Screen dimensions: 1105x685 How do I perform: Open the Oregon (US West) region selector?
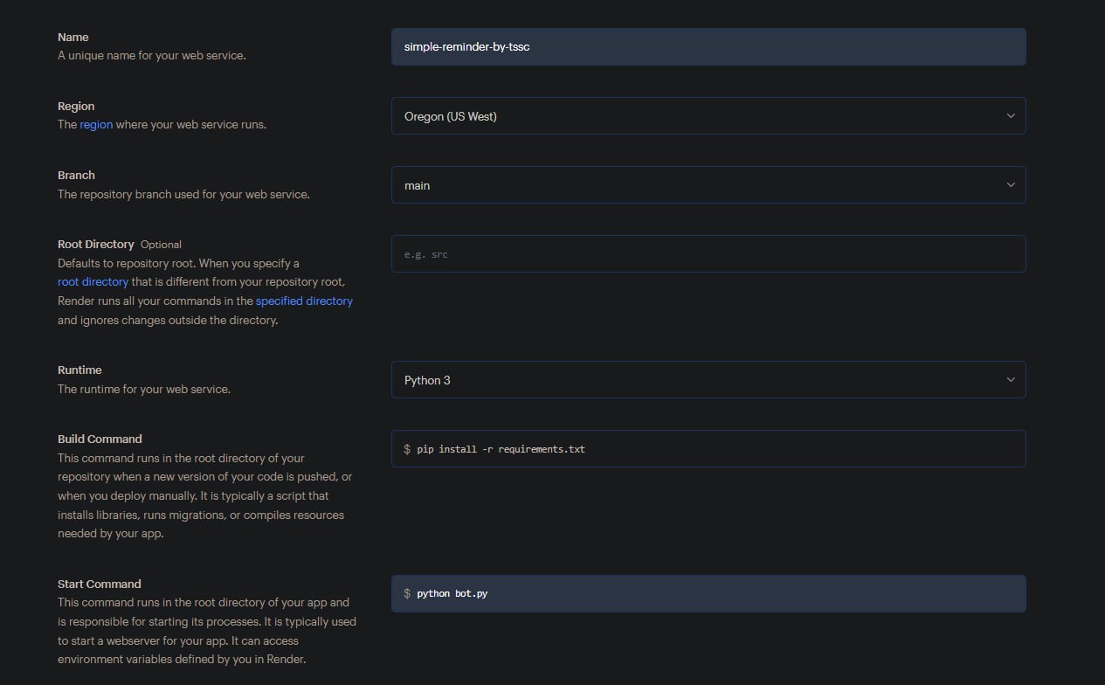pos(699,116)
